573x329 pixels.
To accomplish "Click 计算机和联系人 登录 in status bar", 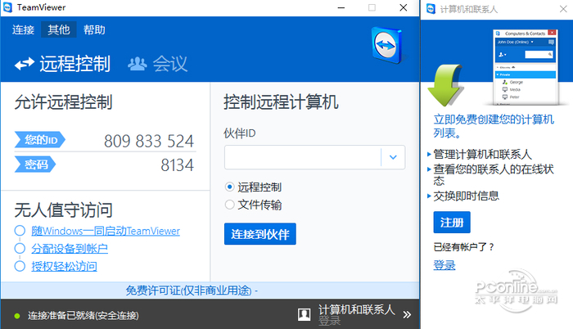I will click(356, 314).
